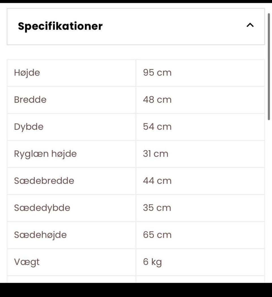The width and height of the screenshot is (272, 297).
Task: Click the vertical scrollbar thumb
Action: point(269,67)
